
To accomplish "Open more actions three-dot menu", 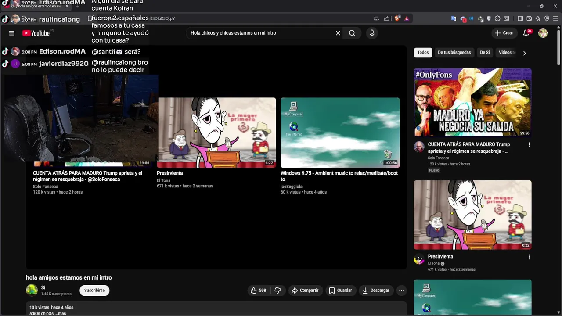I will coord(401,291).
